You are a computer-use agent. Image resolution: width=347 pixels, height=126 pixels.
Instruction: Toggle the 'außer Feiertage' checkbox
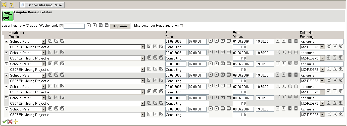click(x=27, y=26)
